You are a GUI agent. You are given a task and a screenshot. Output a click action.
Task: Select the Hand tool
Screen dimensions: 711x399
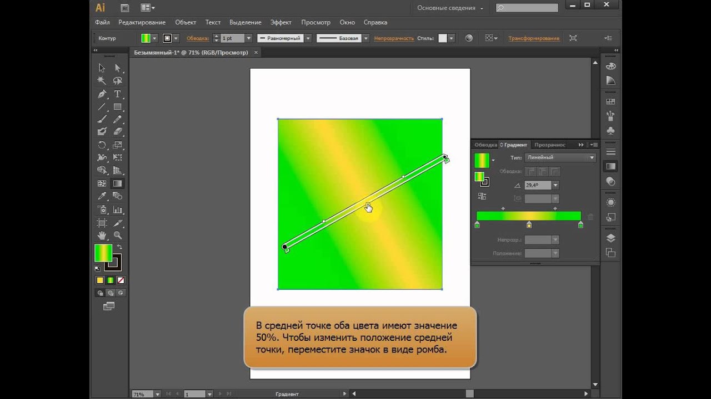click(102, 236)
